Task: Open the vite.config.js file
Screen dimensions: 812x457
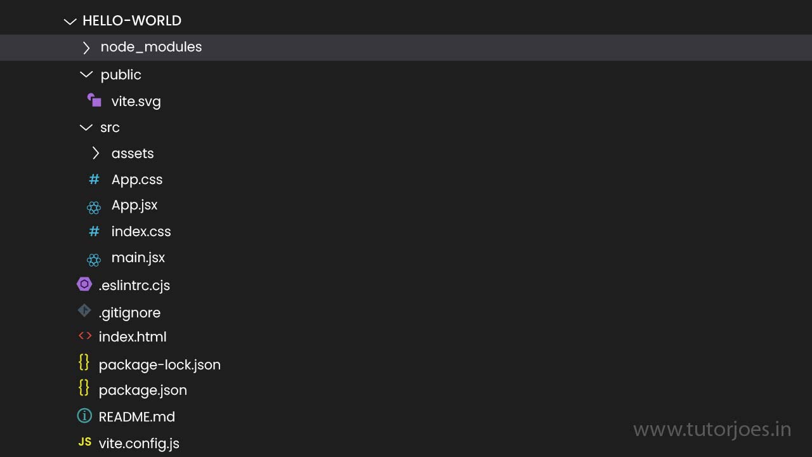Action: pyautogui.click(x=139, y=444)
